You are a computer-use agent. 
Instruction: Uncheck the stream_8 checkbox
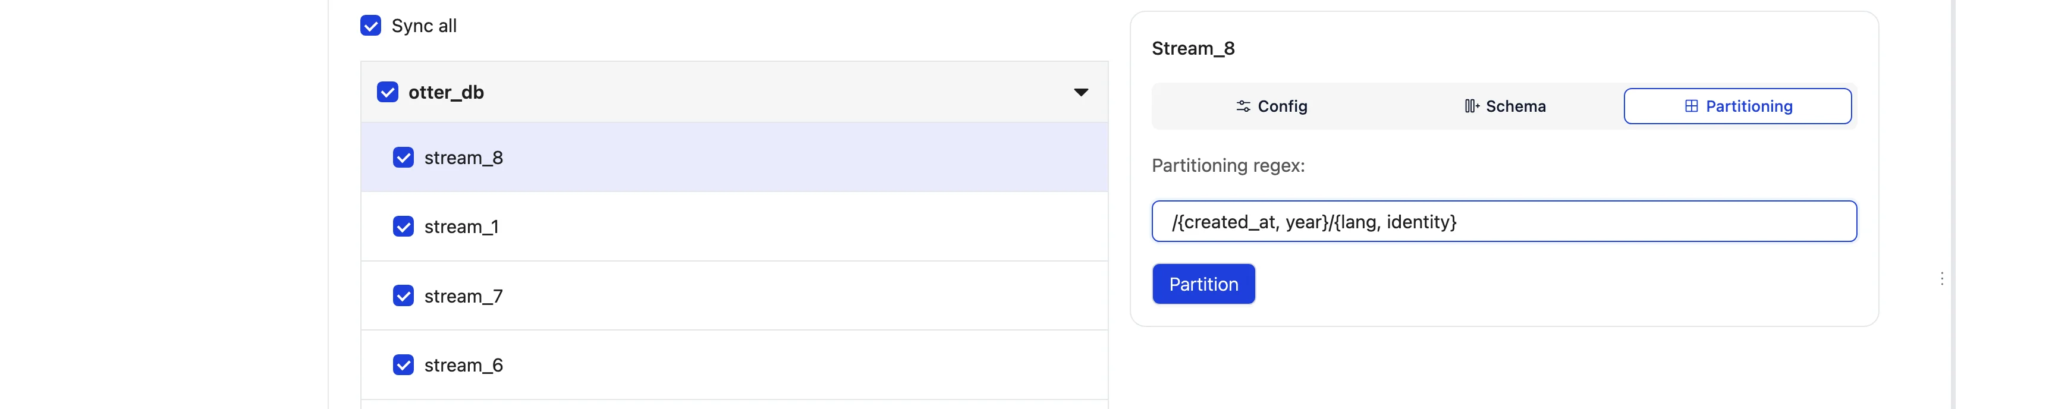click(x=403, y=158)
